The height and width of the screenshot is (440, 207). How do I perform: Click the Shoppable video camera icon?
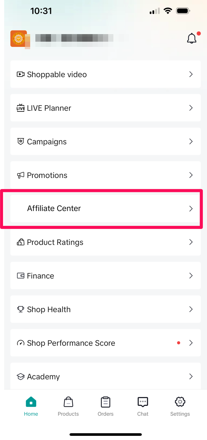(x=21, y=75)
